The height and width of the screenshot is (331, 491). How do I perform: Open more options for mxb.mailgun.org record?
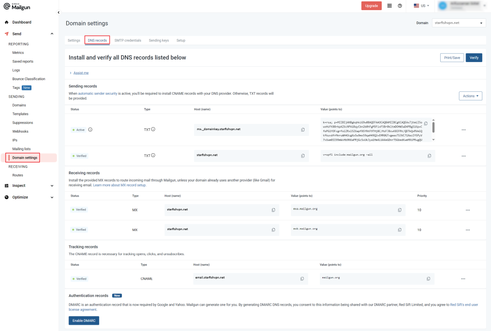[468, 230]
